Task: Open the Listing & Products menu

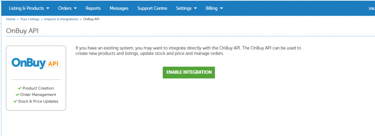Action: [x=29, y=8]
